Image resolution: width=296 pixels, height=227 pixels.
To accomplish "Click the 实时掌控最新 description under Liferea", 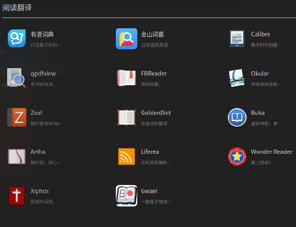I will click(157, 162).
